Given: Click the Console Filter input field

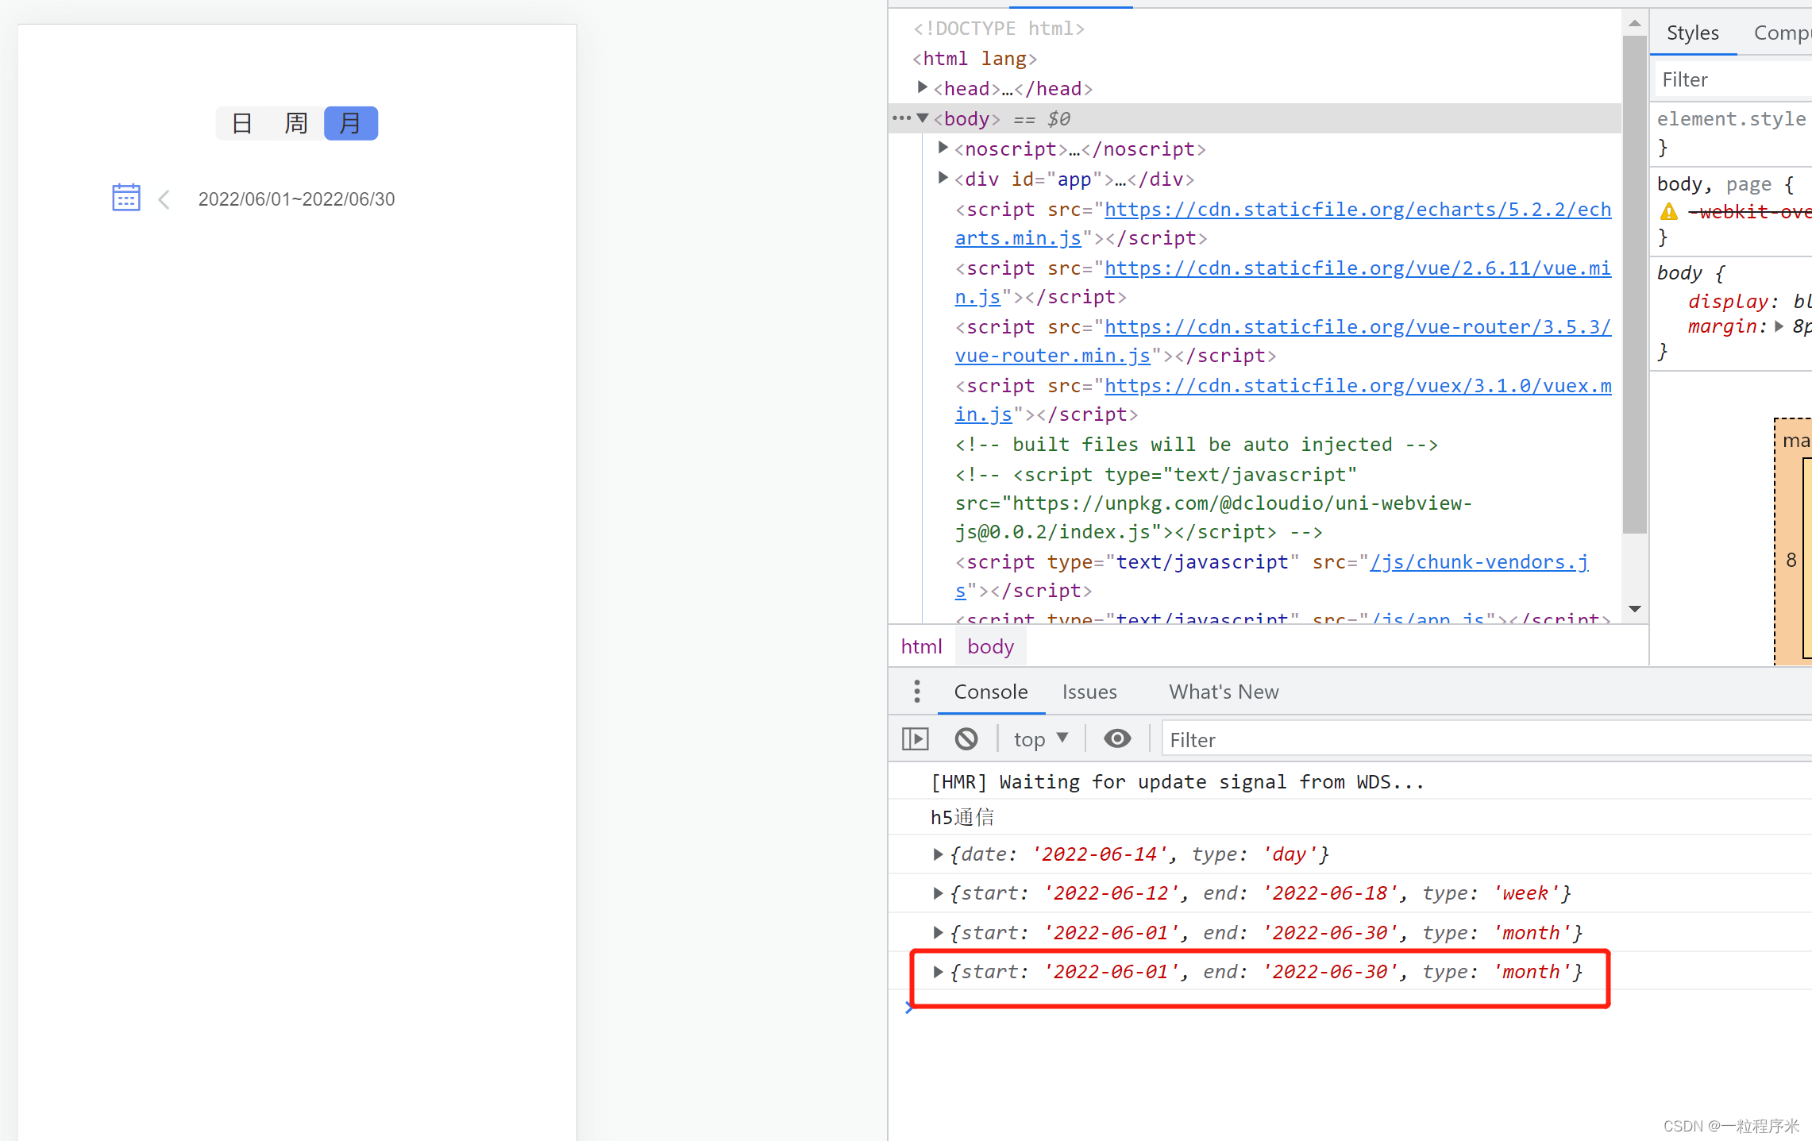Looking at the screenshot, I should click(1486, 739).
